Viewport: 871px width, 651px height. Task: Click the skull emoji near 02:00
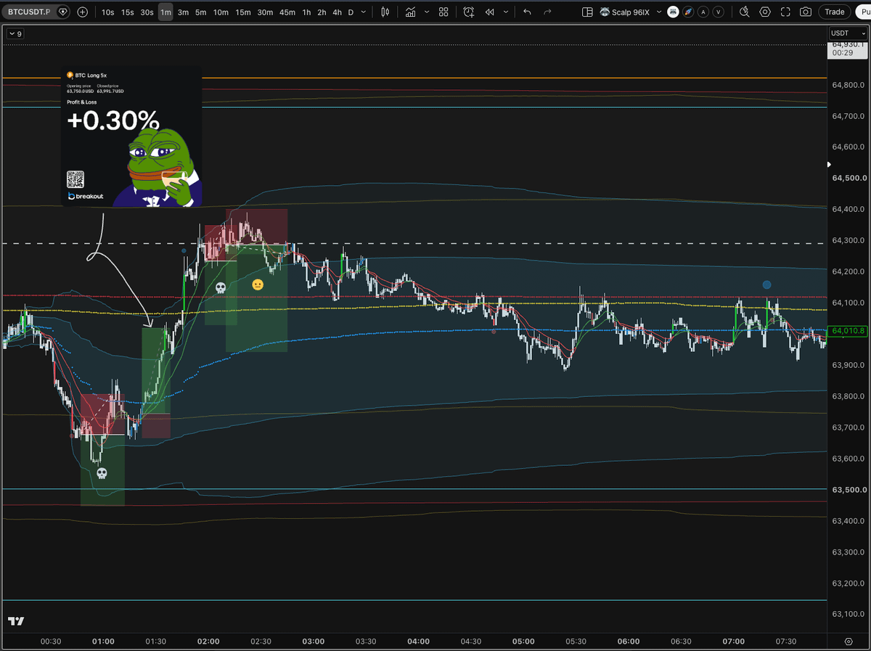(221, 287)
